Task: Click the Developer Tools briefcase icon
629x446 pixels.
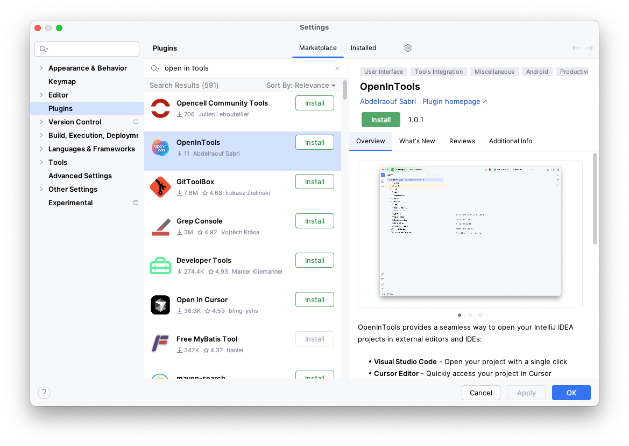Action: point(160,266)
